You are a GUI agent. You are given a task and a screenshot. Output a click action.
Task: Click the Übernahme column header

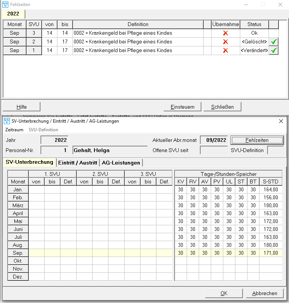(x=226, y=25)
